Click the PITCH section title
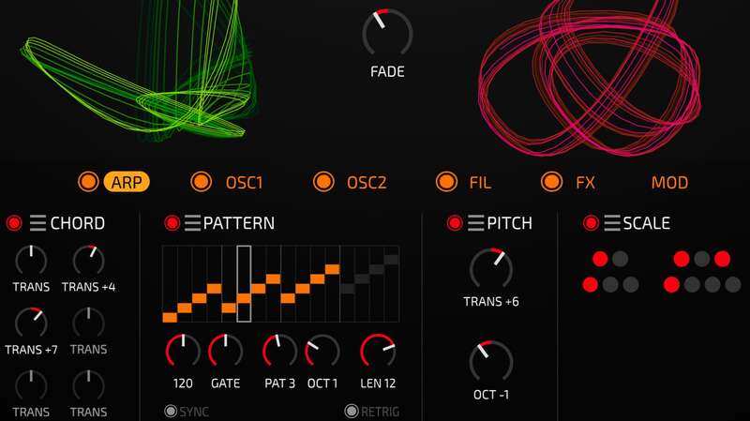This screenshot has height=421, width=750. tap(509, 223)
